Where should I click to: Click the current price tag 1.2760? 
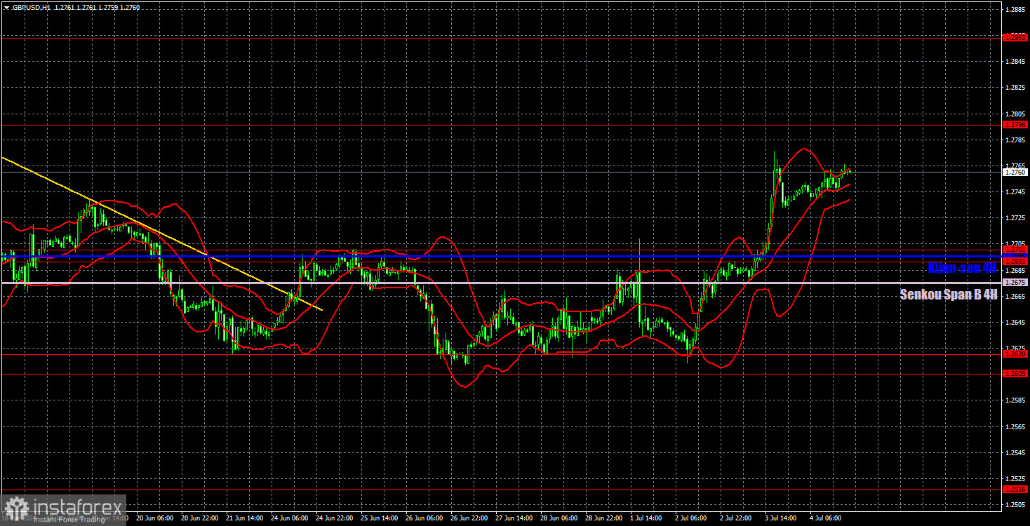1015,172
